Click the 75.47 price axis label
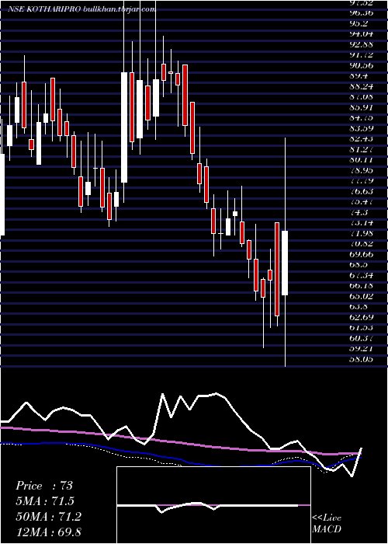The width and height of the screenshot is (388, 544). (x=362, y=201)
